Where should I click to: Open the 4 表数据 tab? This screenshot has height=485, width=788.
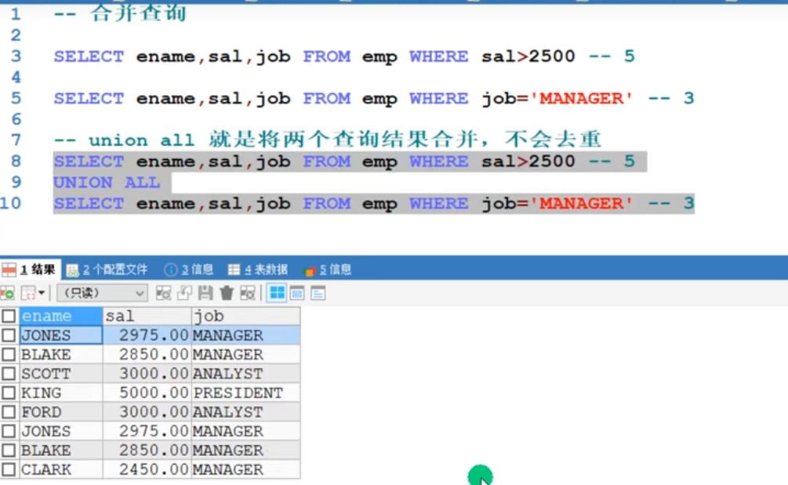258,270
